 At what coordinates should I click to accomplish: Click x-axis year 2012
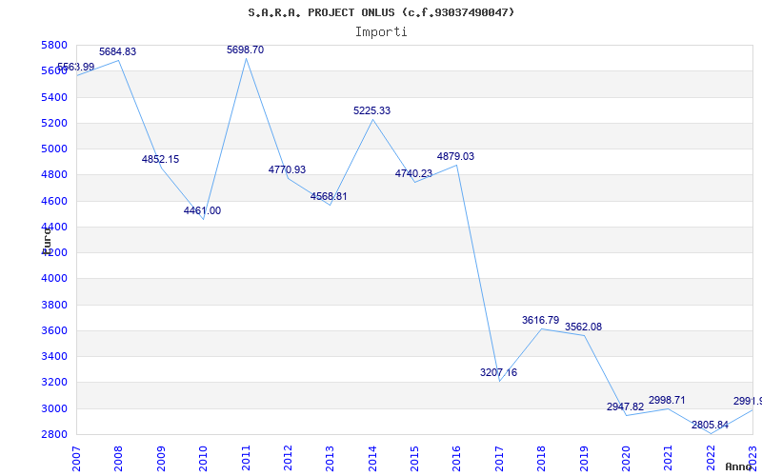tap(288, 459)
